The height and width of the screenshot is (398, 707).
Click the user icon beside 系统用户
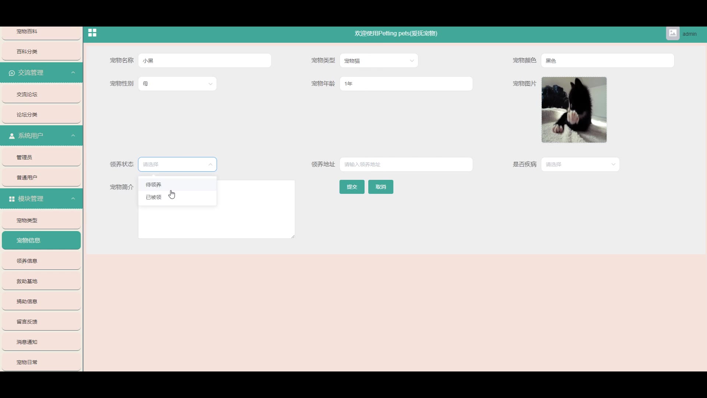pos(12,136)
